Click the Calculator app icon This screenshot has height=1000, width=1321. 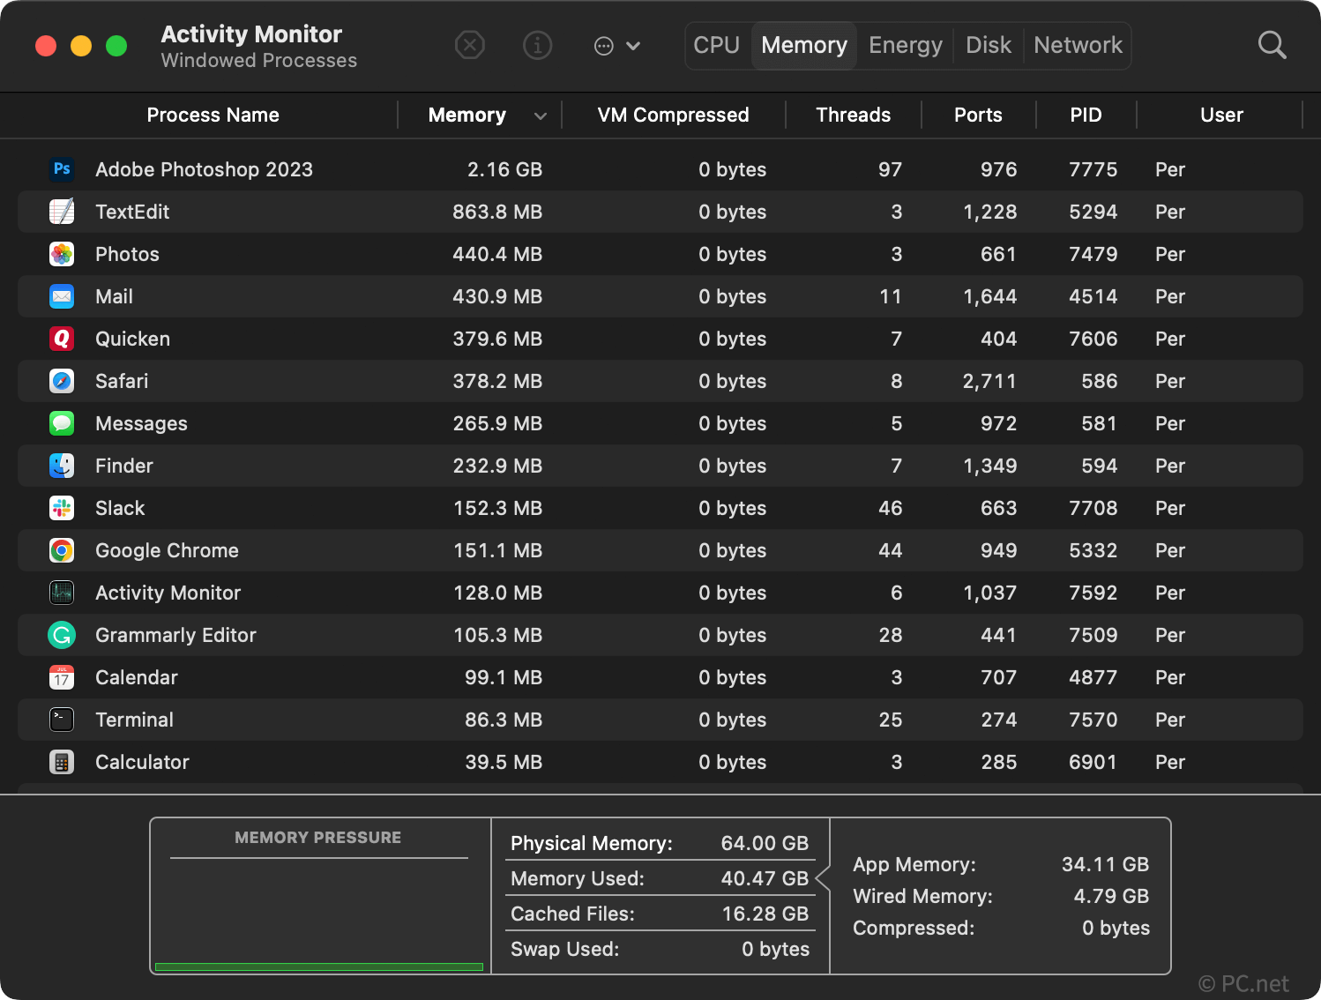(x=62, y=762)
